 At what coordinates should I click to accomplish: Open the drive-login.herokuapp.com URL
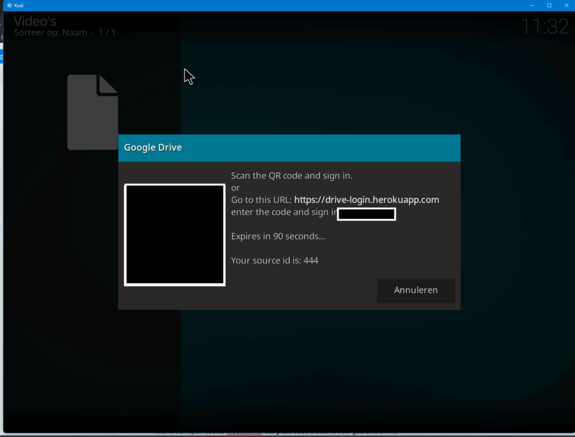click(366, 200)
